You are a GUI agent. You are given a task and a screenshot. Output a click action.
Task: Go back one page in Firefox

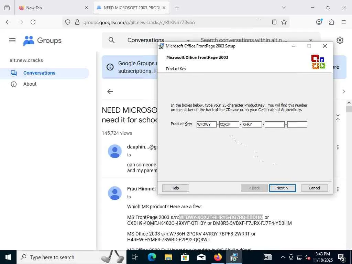(8, 22)
